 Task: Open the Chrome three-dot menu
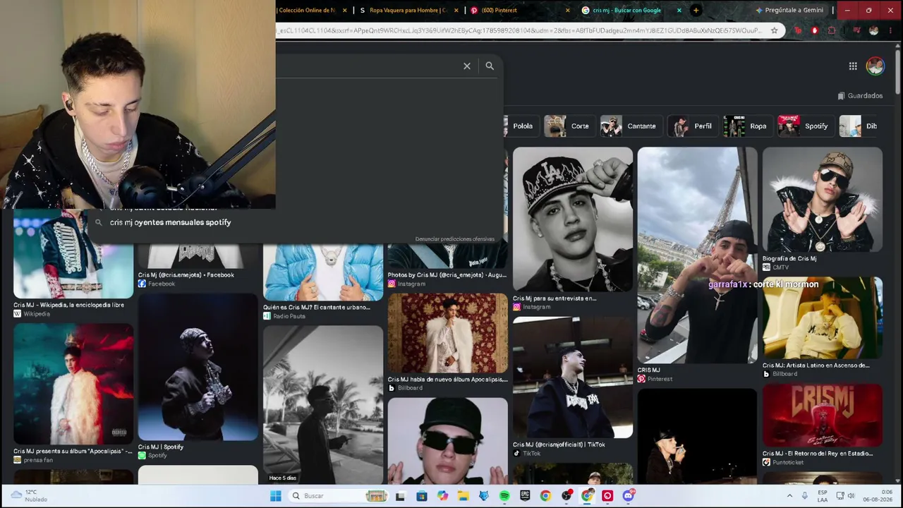890,30
